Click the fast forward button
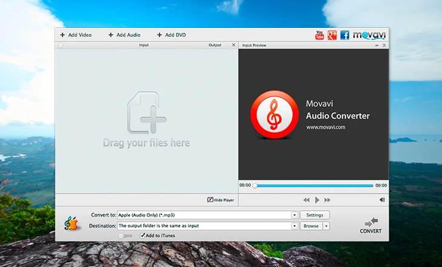 pos(327,200)
